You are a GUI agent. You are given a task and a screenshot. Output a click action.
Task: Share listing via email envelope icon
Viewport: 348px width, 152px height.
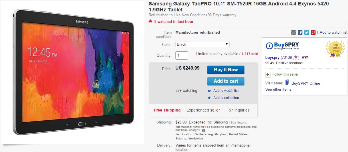point(294,33)
